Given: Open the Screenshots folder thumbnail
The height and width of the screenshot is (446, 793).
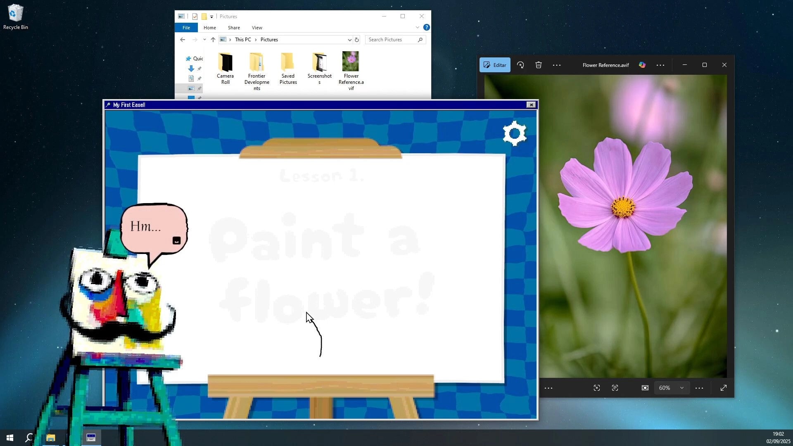Looking at the screenshot, I should pos(319,62).
